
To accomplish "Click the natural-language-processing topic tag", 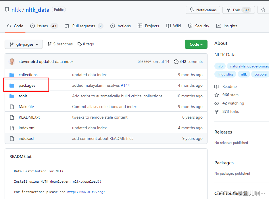I will [248, 66].
